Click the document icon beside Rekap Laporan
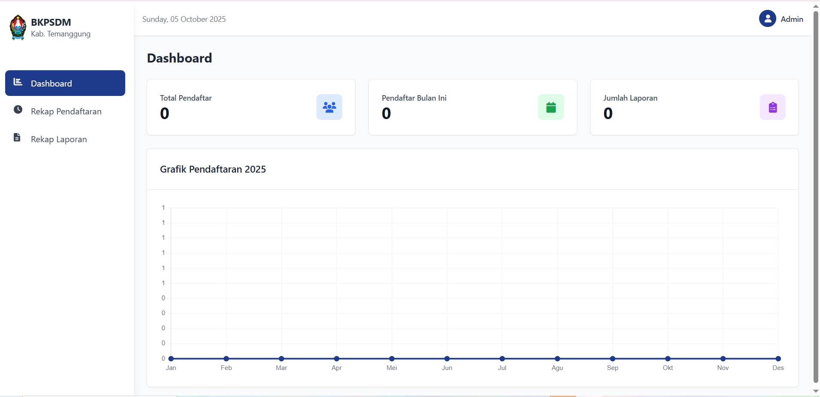This screenshot has height=397, width=820. (x=17, y=137)
